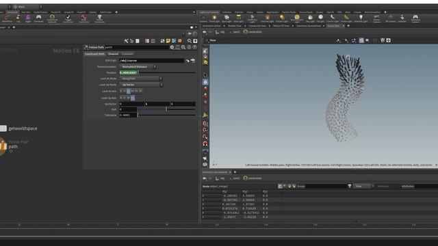Switch to the Constraint Path tab
The width and height of the screenshot is (438, 246).
coord(94,54)
